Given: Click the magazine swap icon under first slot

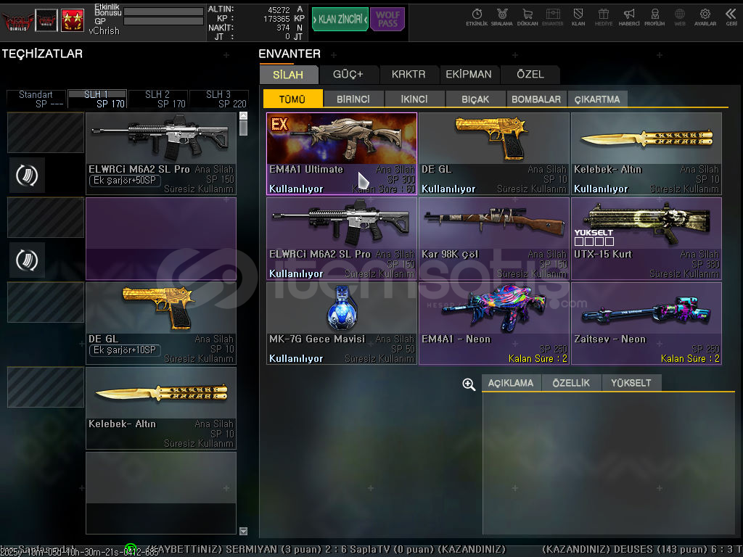Looking at the screenshot, I should (27, 176).
